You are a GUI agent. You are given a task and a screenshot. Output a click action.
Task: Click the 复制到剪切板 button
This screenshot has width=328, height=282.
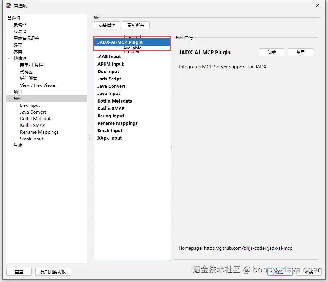coord(53,271)
